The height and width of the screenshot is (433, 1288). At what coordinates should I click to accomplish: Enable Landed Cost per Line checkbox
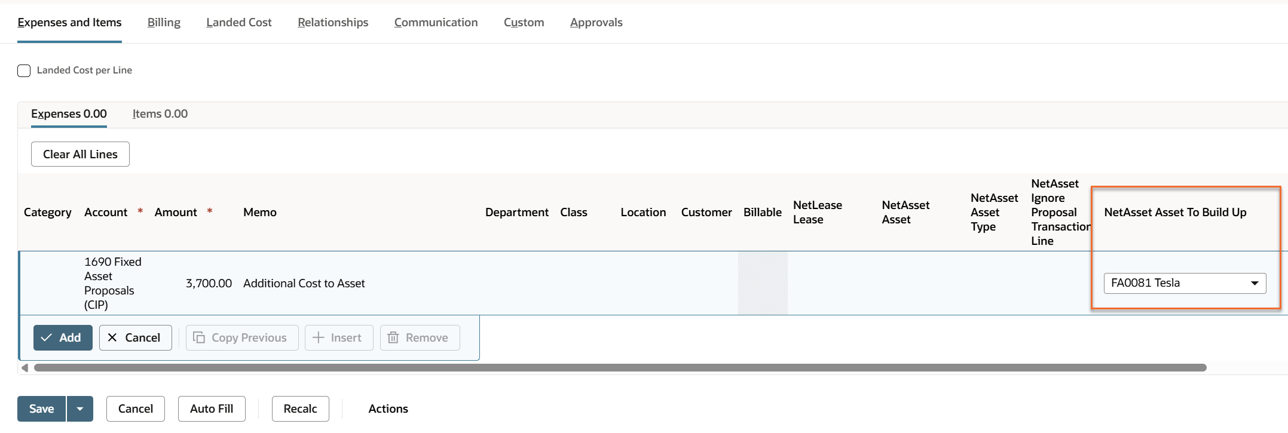click(x=24, y=70)
